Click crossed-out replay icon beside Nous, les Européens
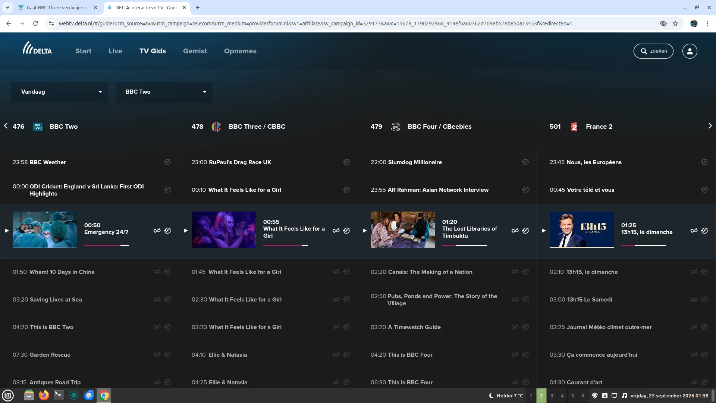 (704, 162)
